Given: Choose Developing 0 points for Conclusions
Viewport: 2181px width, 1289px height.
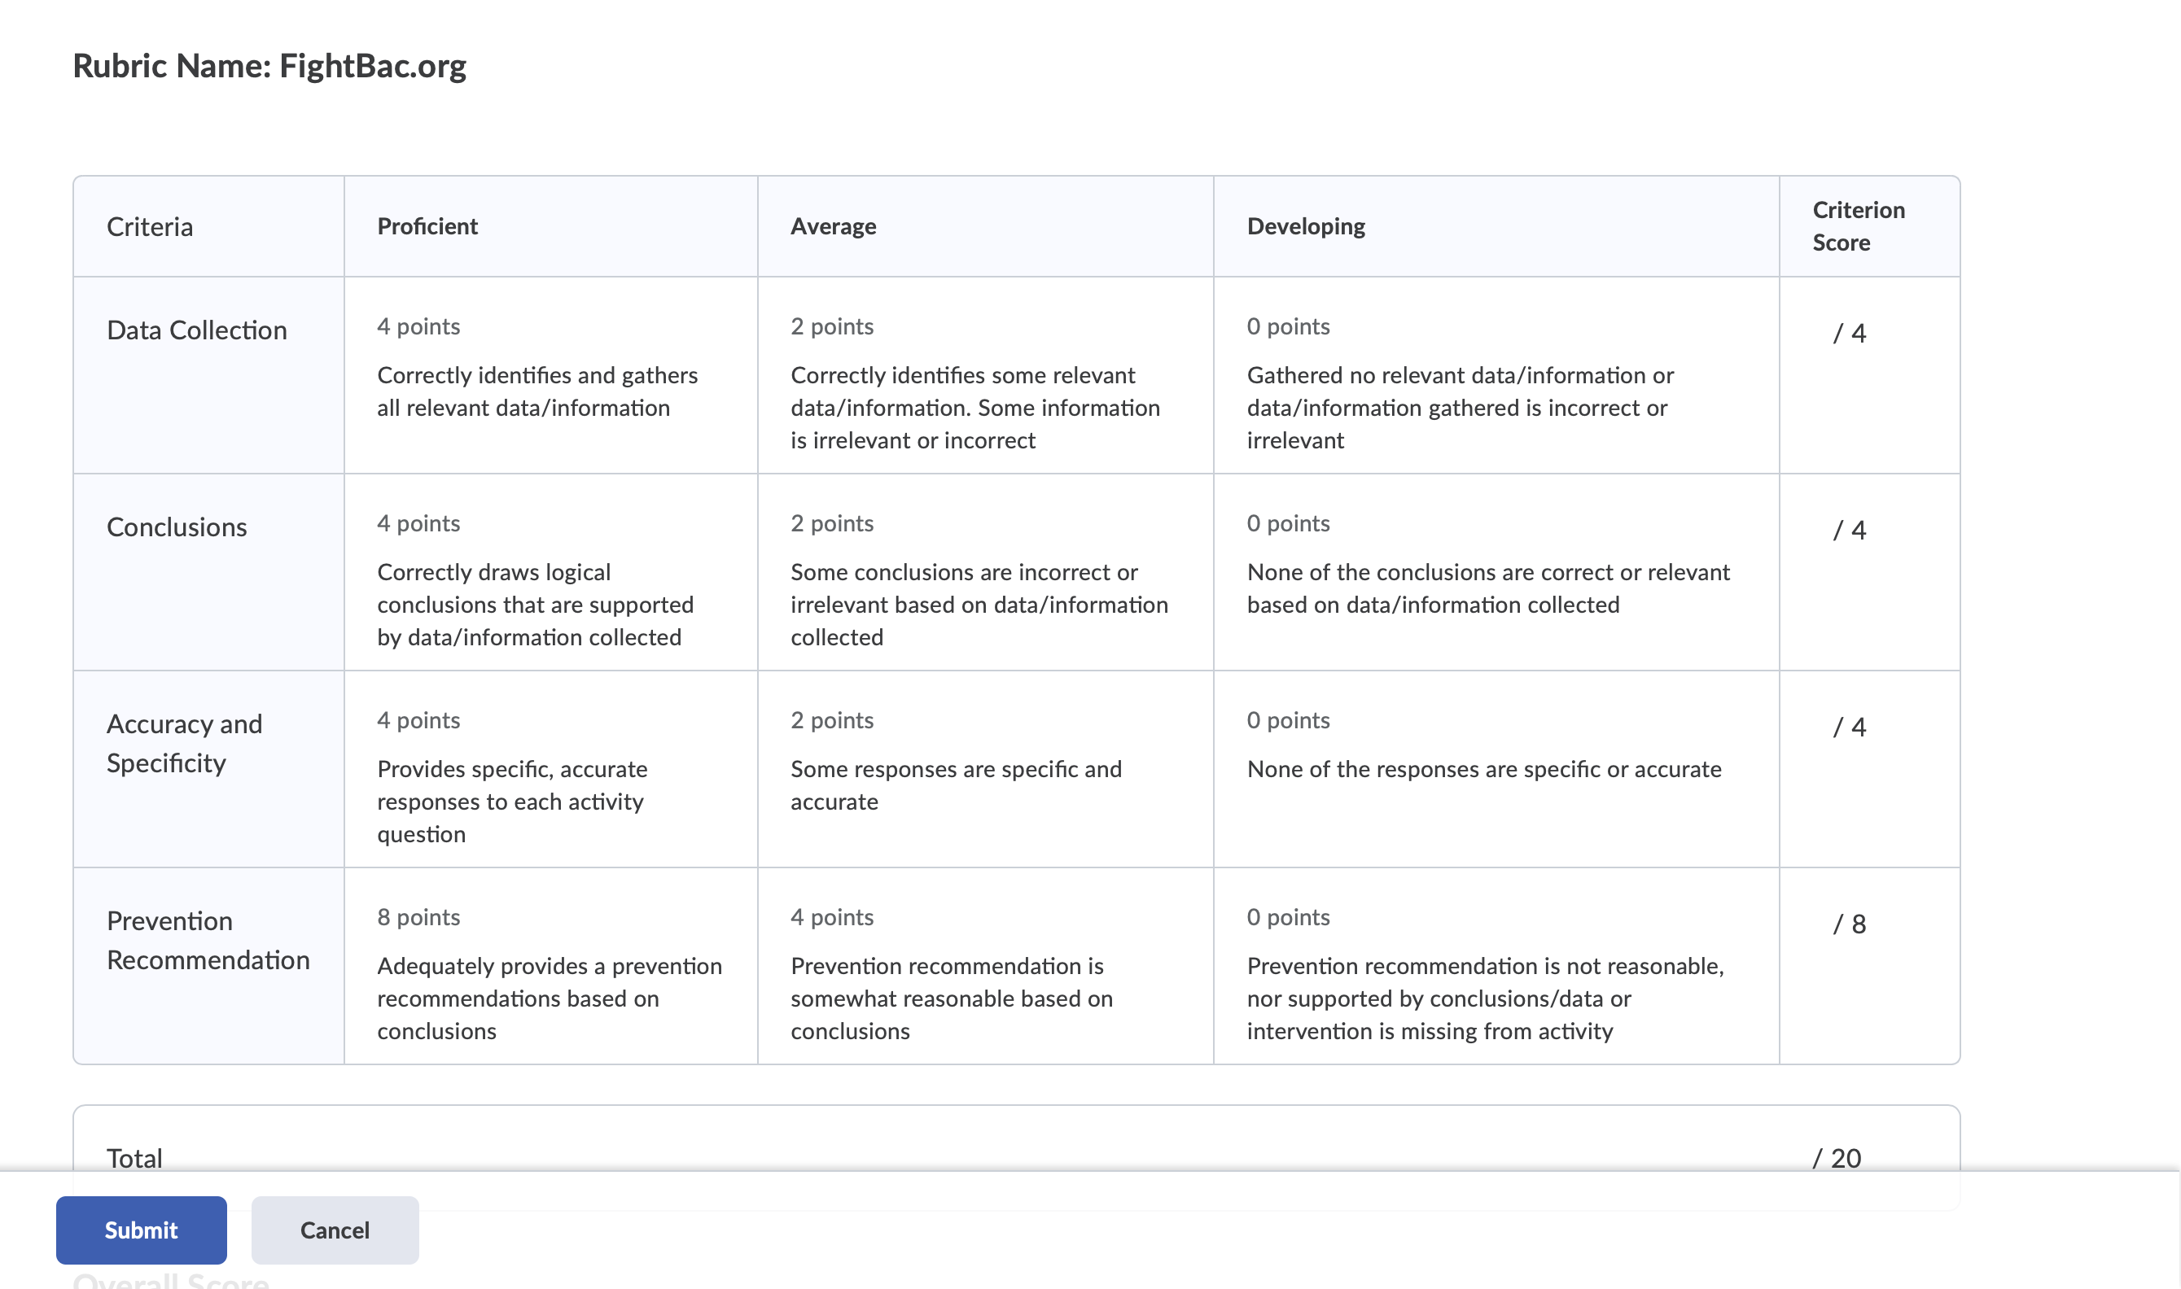Looking at the screenshot, I should point(1496,572).
